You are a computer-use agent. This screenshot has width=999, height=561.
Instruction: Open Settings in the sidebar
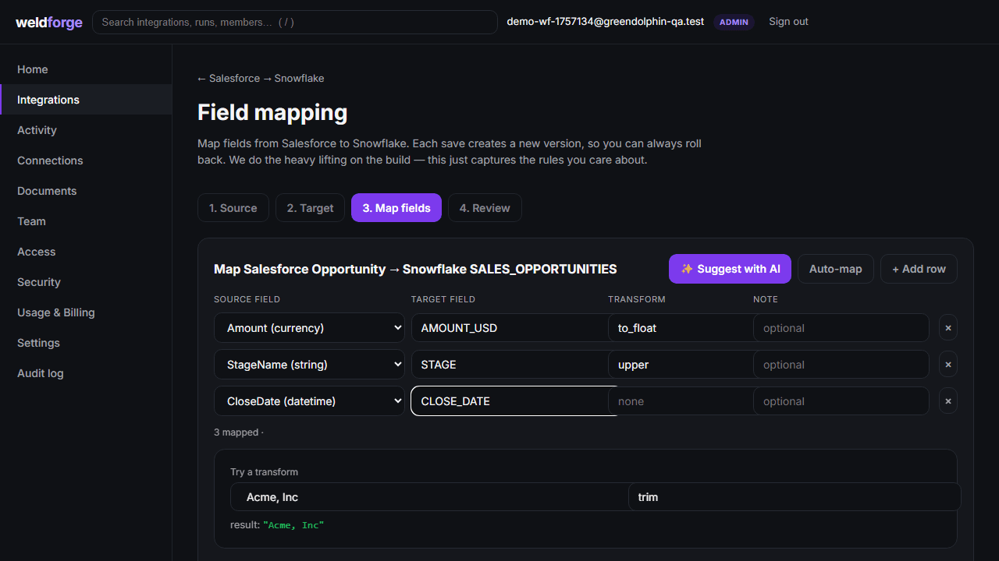click(x=86, y=343)
